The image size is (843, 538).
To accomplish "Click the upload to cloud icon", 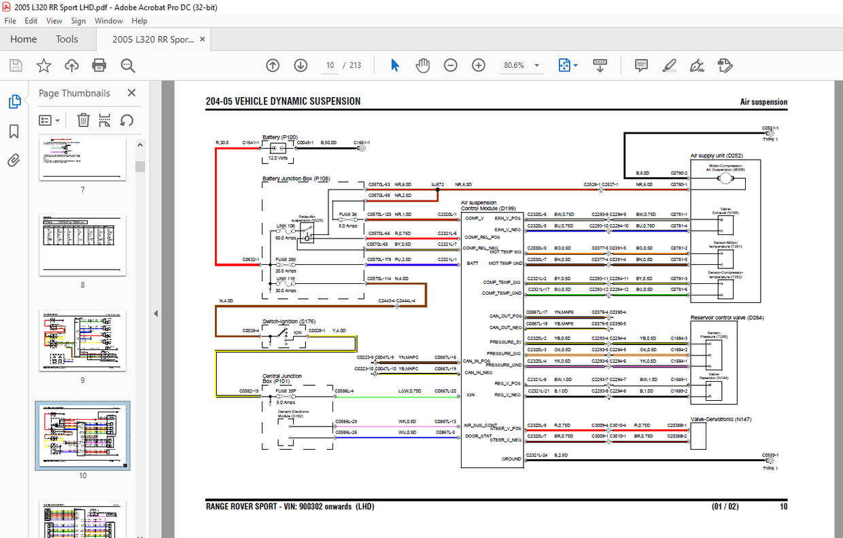I will coord(71,65).
